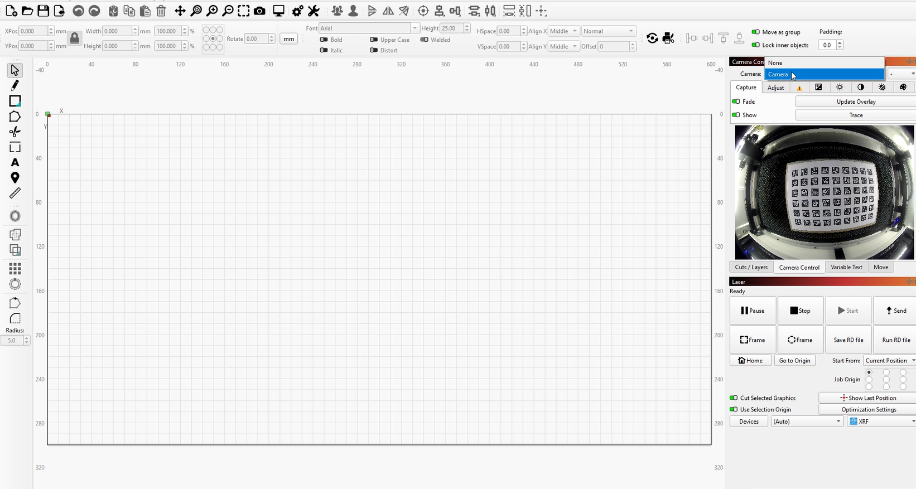Activate the Measure ruler tool
The height and width of the screenshot is (489, 916).
point(15,193)
